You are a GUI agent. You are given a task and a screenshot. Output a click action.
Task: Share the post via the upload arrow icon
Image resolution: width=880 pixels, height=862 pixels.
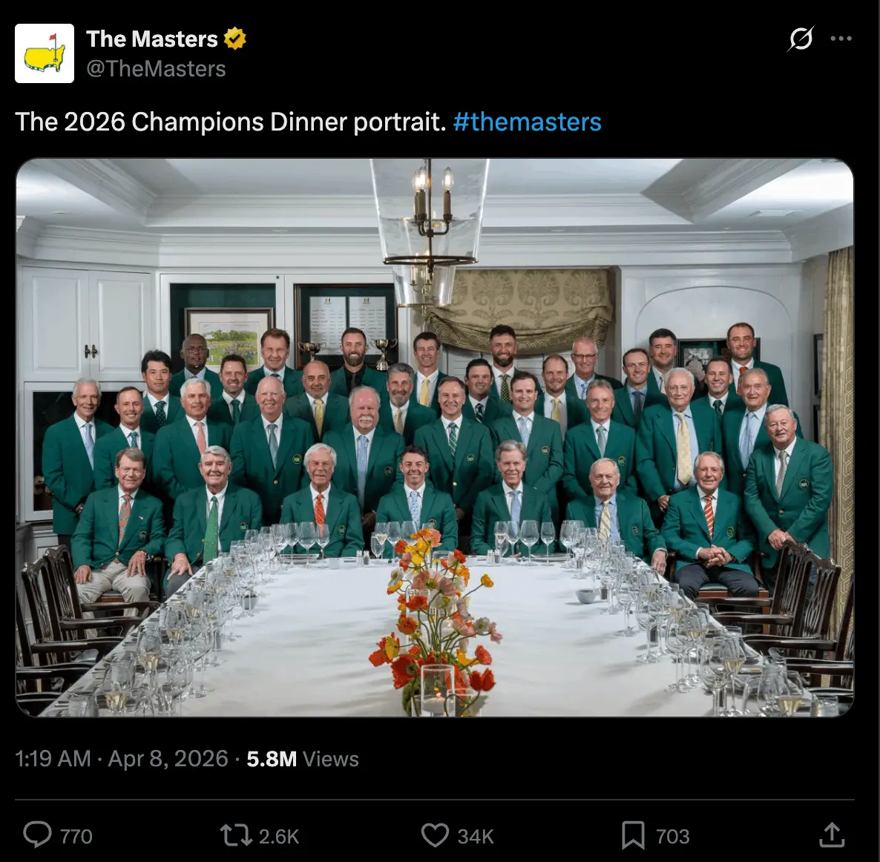pos(830,835)
